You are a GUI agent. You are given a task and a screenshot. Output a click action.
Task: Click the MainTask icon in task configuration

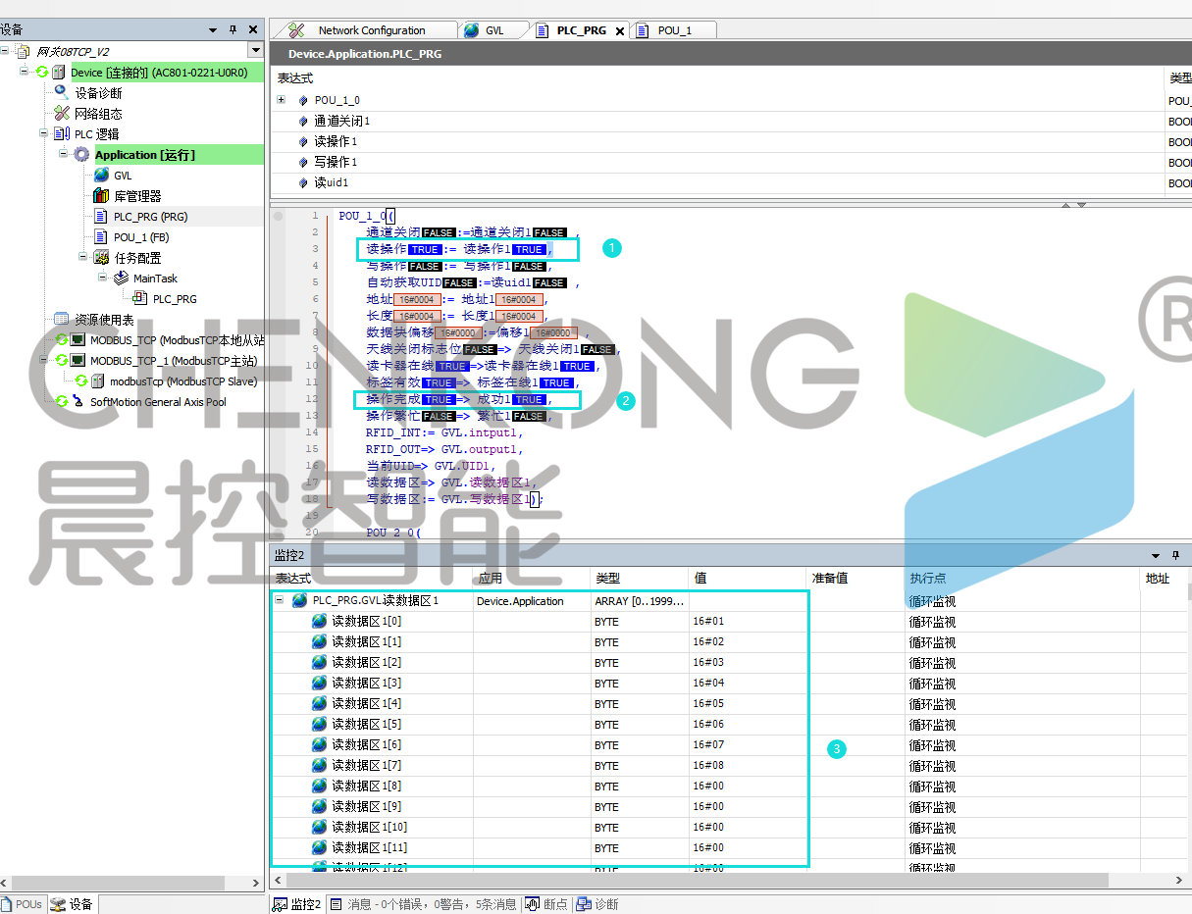tap(121, 279)
